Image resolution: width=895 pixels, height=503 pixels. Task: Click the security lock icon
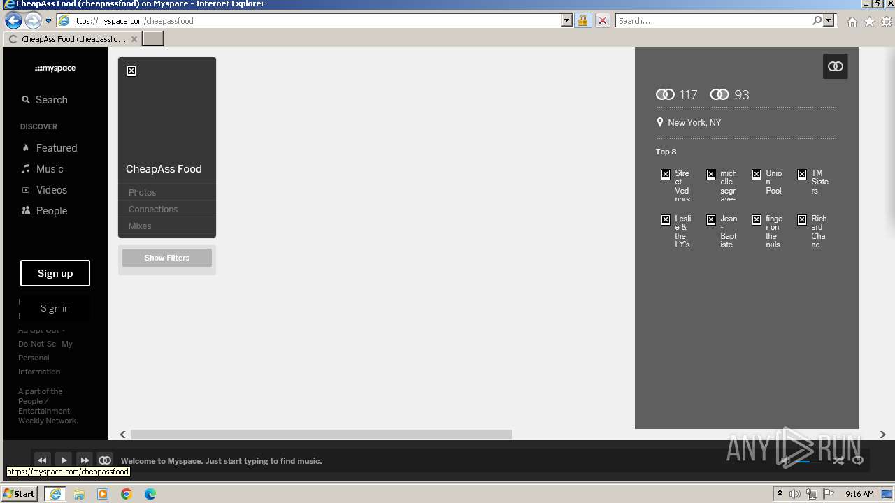click(x=582, y=21)
